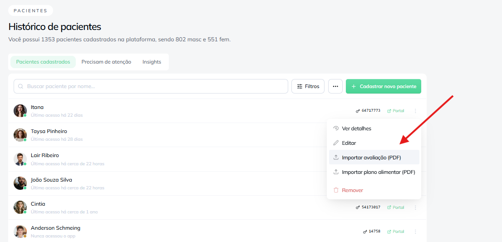Click 'Último acesso há cerca de 1 ano'
The image size is (502, 242).
[x=64, y=212]
